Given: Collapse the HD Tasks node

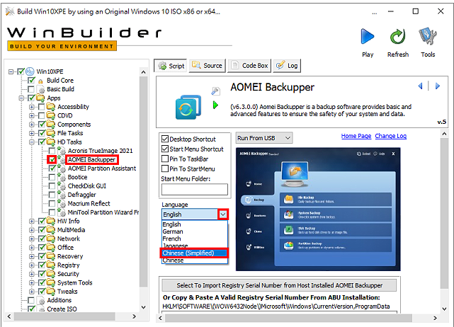Looking at the screenshot, I should point(32,142).
